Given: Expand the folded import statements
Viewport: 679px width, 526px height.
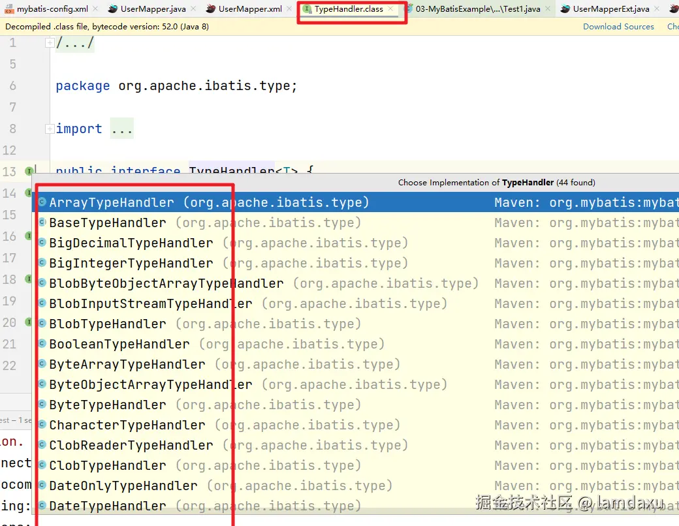Looking at the screenshot, I should pyautogui.click(x=50, y=129).
